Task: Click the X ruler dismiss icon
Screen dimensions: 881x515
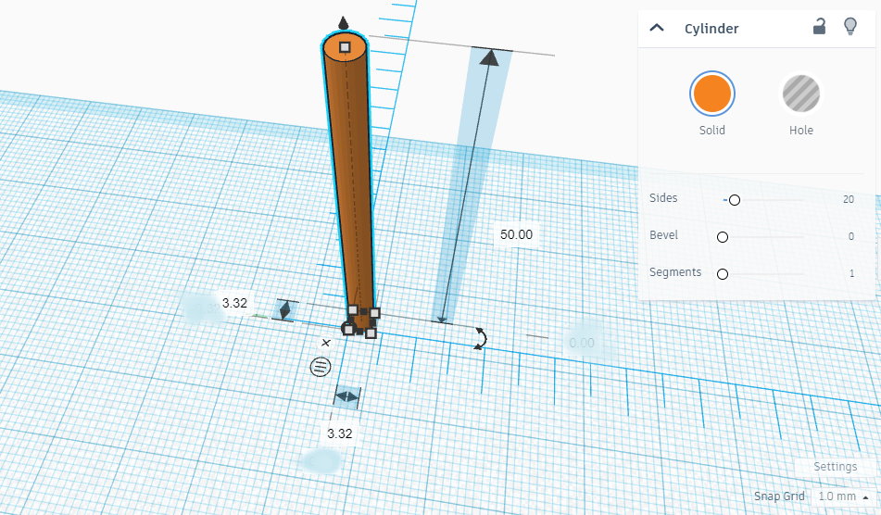Action: (x=326, y=343)
